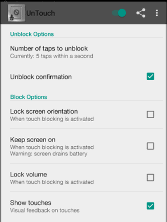The image size is (167, 222).
Task: Enable the Lock volume checkbox
Action: coord(150,178)
